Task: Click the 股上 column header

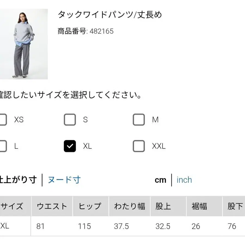Action: [x=163, y=206]
